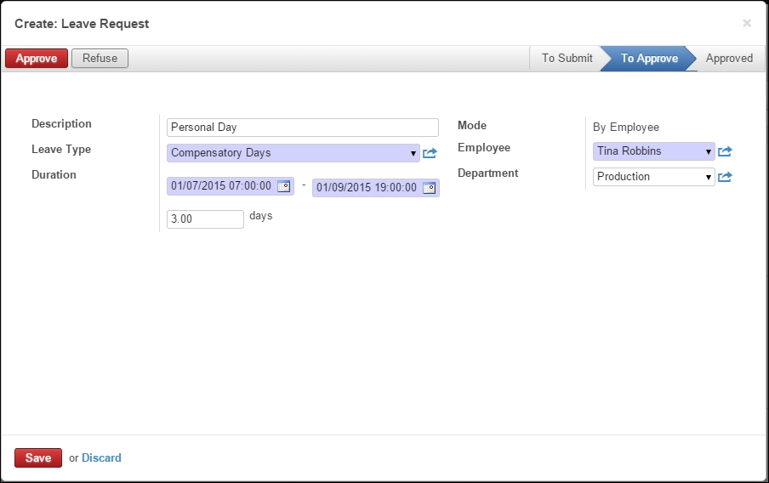Select the To Submit status stage

point(567,59)
